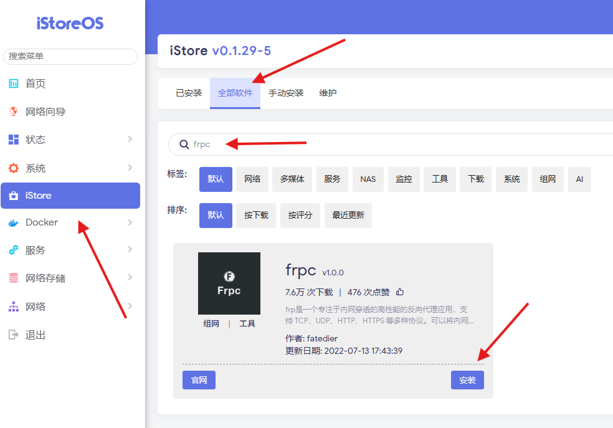Click the iStore shopping bag icon
Viewport: 613px width, 428px height.
point(14,196)
